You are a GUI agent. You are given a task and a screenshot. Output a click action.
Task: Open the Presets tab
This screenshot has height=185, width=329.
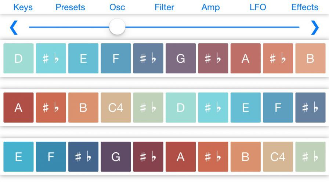click(70, 7)
